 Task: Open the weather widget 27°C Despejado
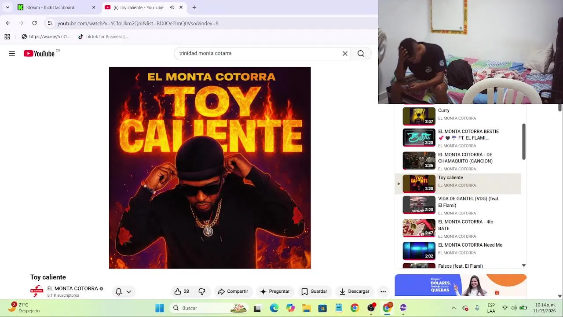point(26,308)
